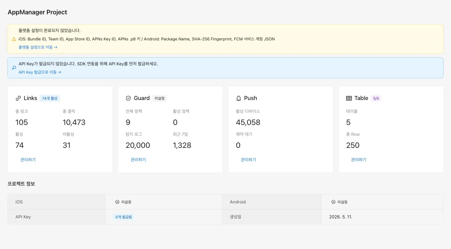Screen dimensions: 451x249
Task: Click the Guard card title
Action: pyautogui.click(x=142, y=98)
